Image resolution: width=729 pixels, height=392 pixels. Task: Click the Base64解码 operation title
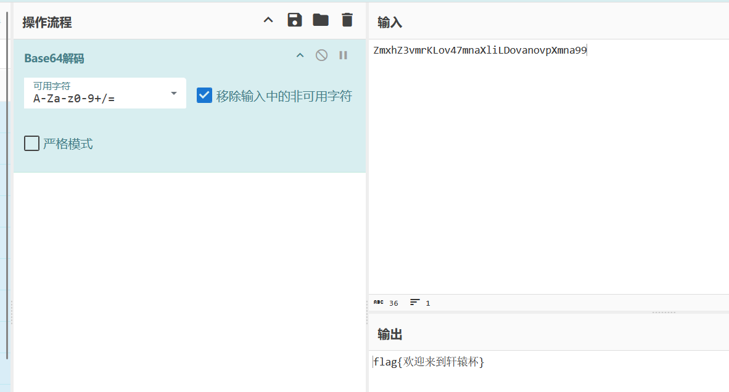coord(54,58)
